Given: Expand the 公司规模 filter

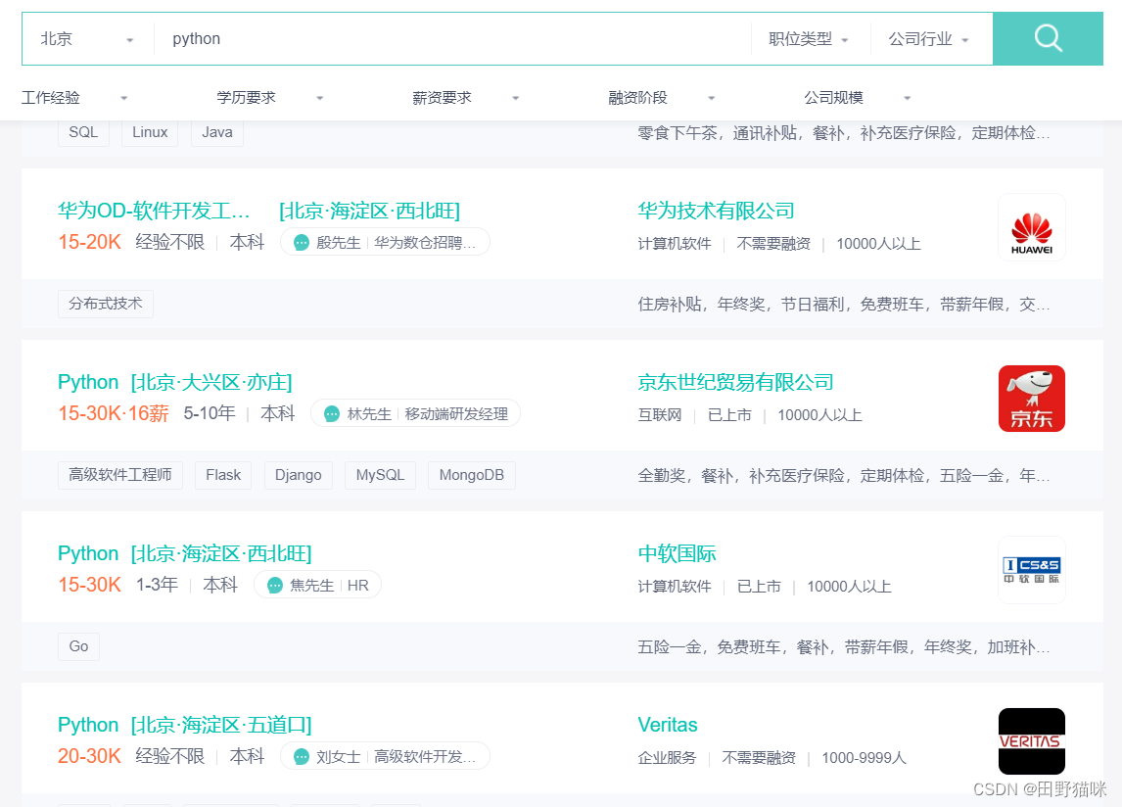Looking at the screenshot, I should point(857,97).
